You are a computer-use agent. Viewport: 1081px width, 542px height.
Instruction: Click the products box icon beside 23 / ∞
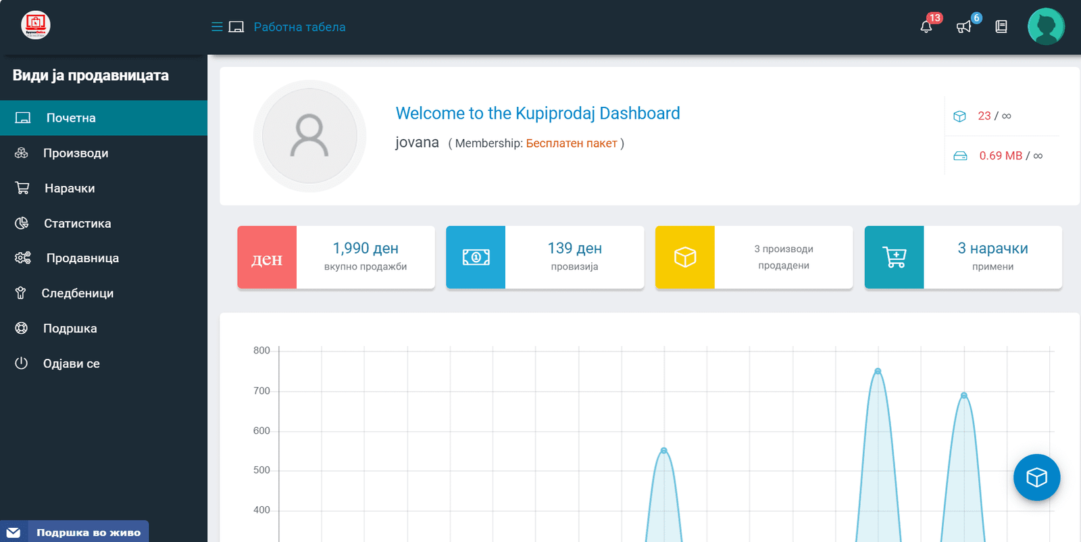(959, 116)
